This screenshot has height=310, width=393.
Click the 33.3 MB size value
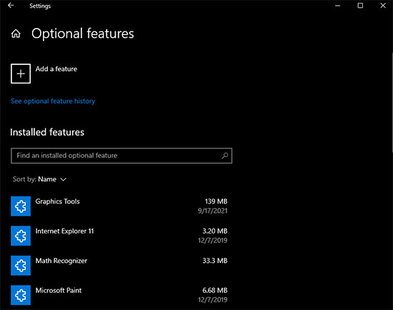pos(215,261)
